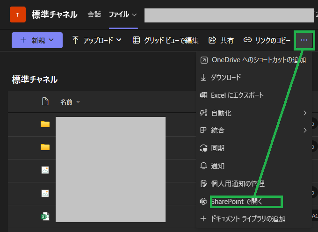Viewport: 318px width, 232px height.
Task: Click the orange T team avatar icon
Action: coord(18,14)
